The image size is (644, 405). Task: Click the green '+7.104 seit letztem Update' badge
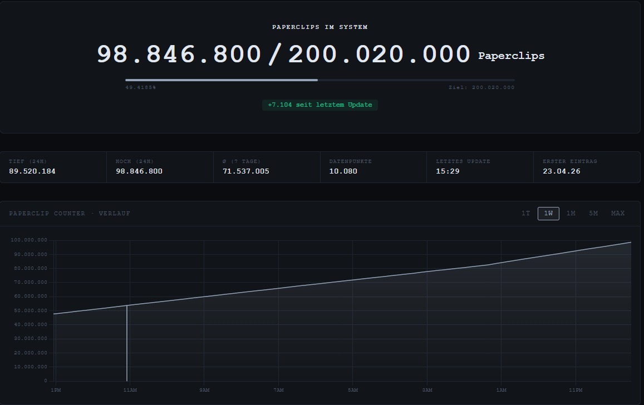point(319,105)
